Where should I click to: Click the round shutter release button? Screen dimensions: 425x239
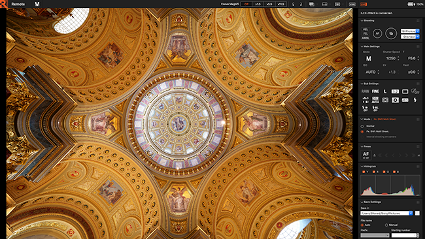click(x=391, y=33)
